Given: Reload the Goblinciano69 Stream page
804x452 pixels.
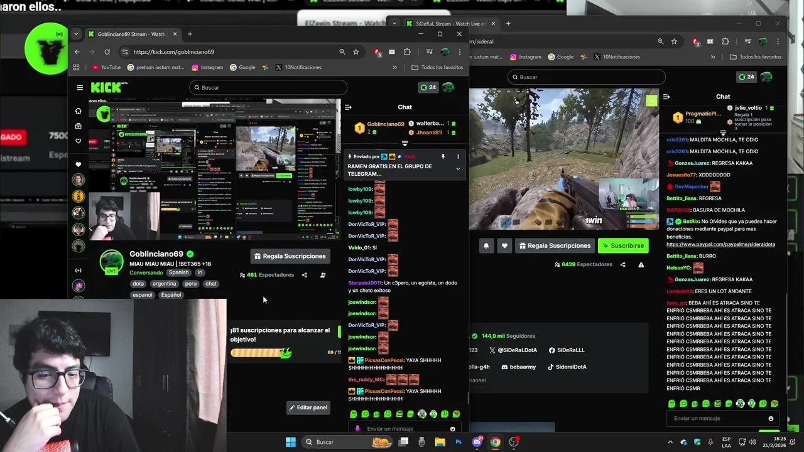Looking at the screenshot, I should [107, 52].
